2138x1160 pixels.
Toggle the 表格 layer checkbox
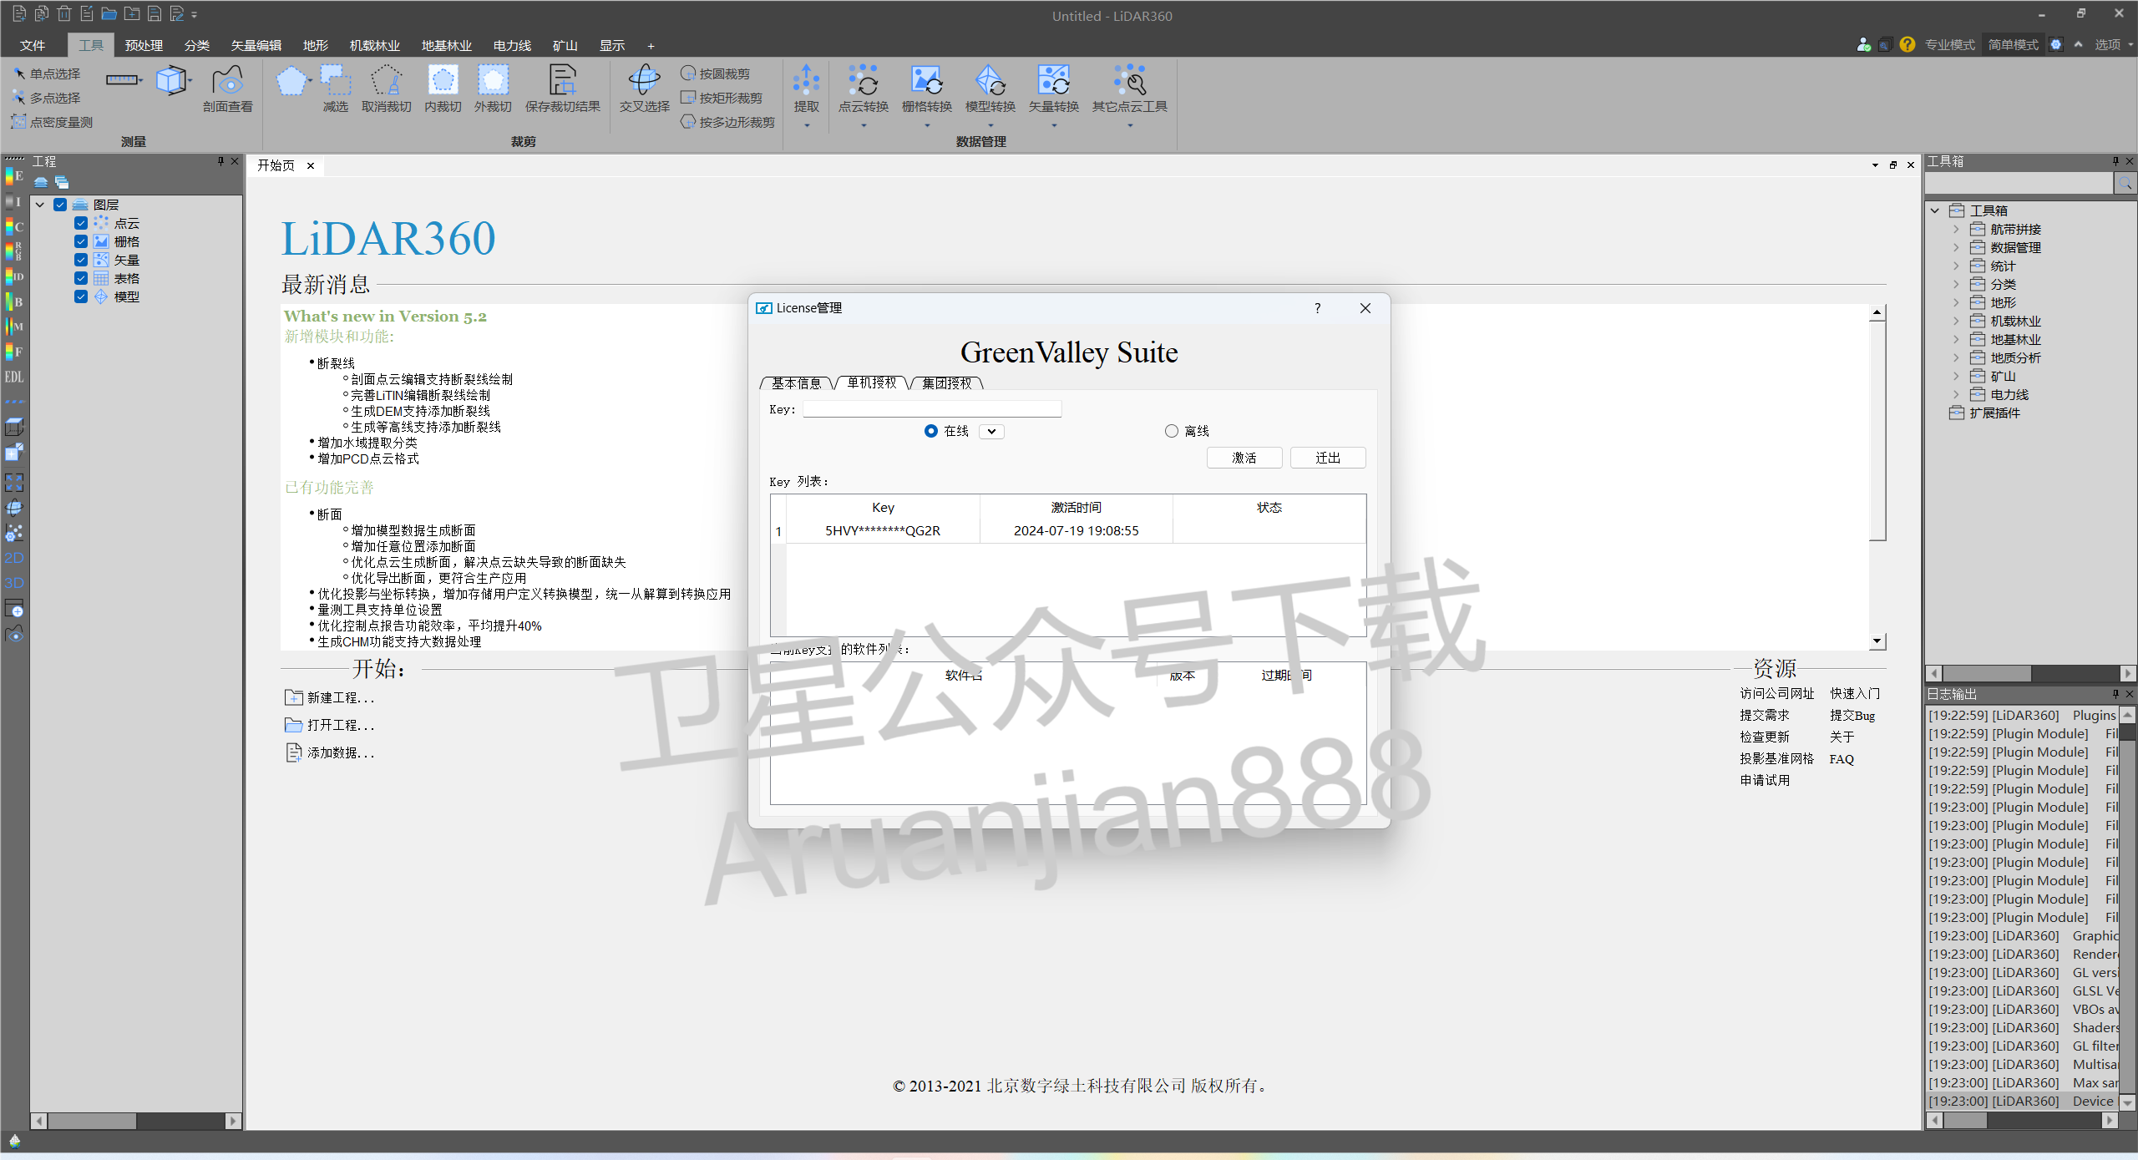click(81, 278)
